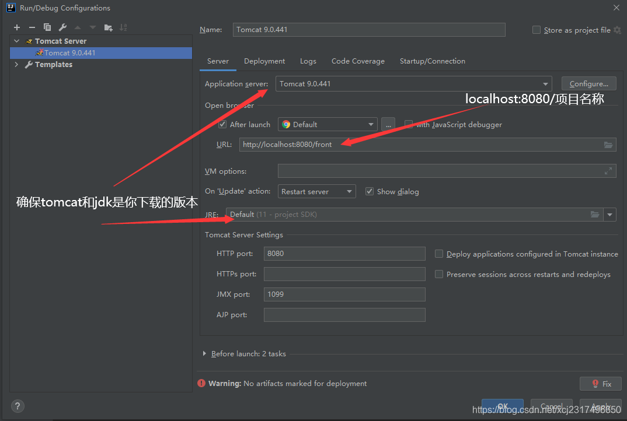Select Tomcat 9.0.441 tree item

point(101,52)
